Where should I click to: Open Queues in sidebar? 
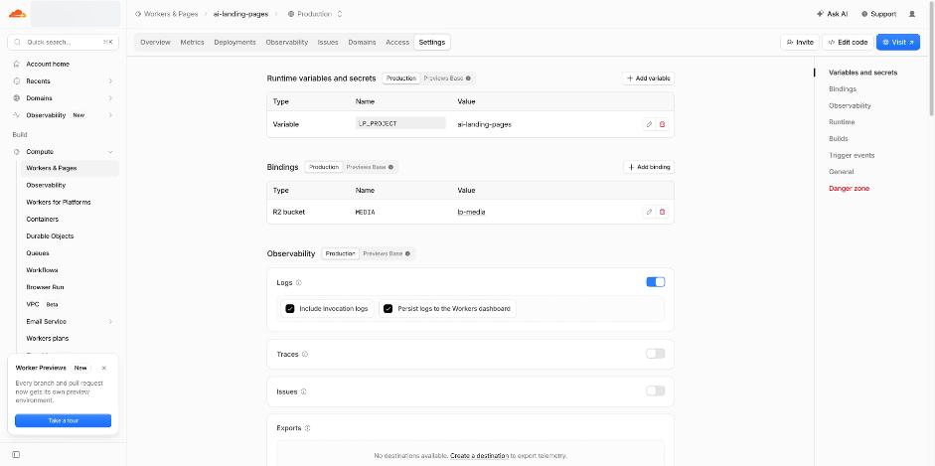[38, 253]
